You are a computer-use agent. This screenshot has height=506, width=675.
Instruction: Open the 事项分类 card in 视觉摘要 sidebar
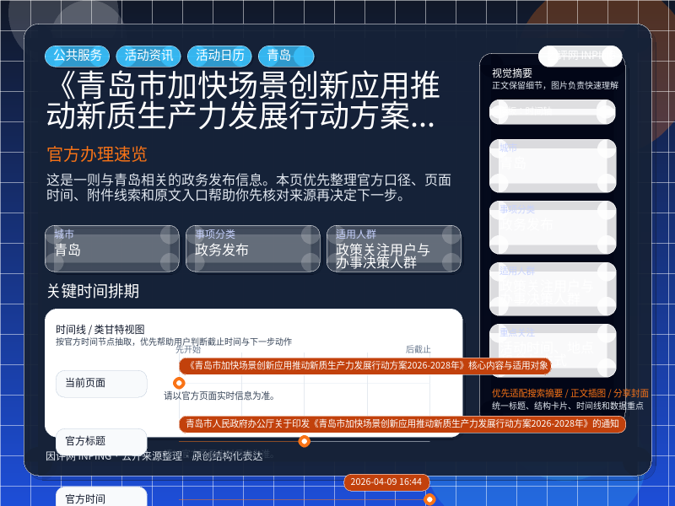tap(553, 227)
